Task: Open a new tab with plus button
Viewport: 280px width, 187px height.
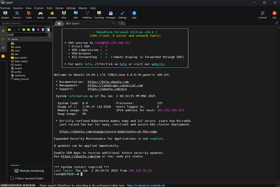Action: (x=122, y=23)
